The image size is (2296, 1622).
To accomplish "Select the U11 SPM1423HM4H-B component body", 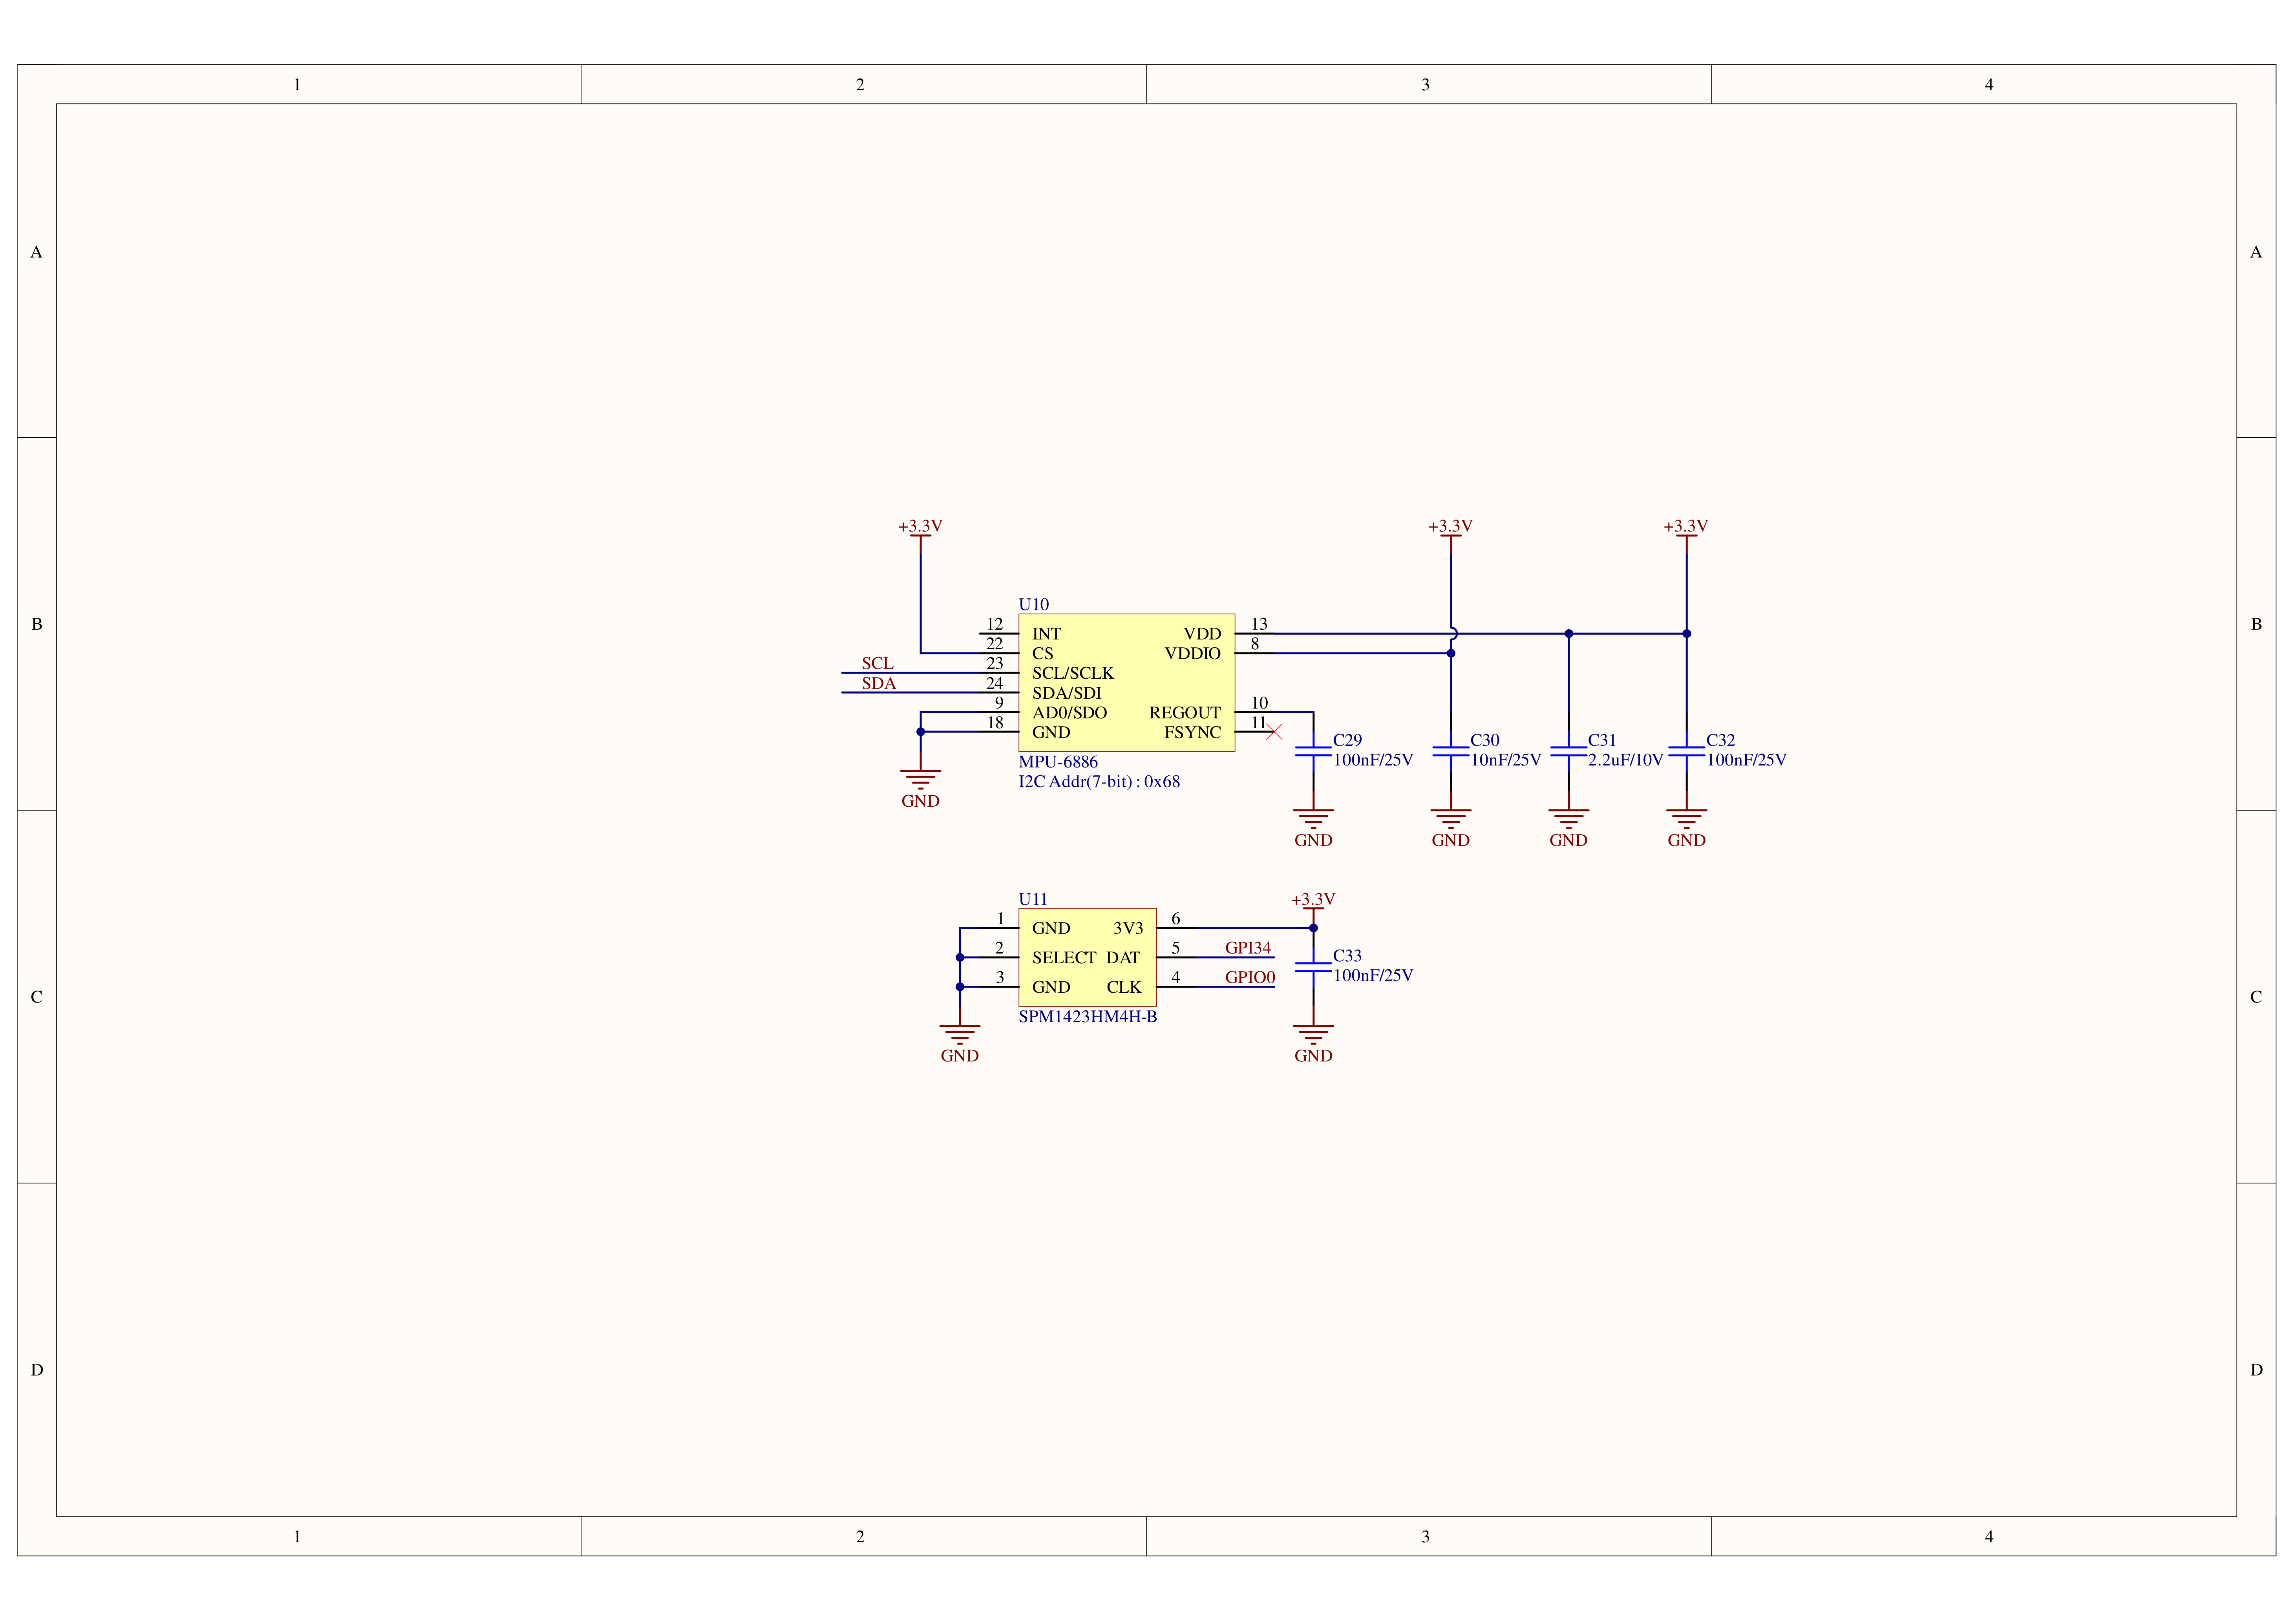I will pyautogui.click(x=1087, y=957).
